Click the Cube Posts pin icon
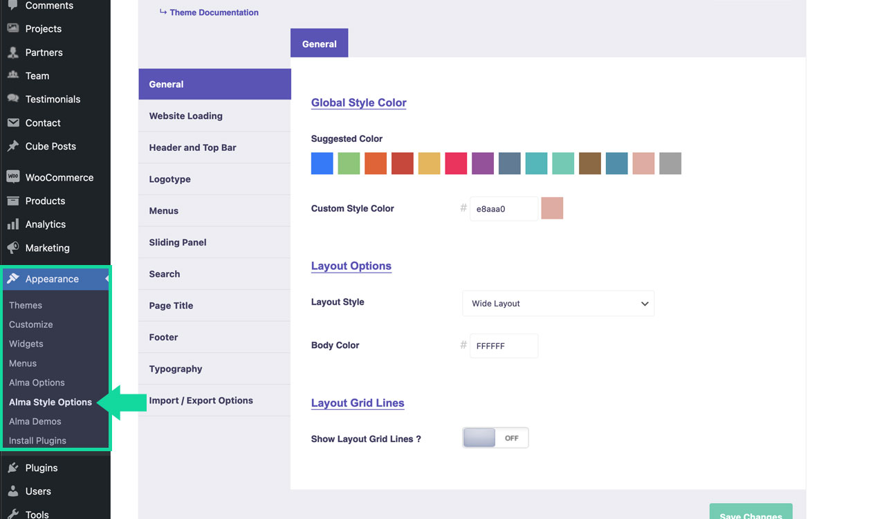Image resolution: width=875 pixels, height=519 pixels. pos(12,146)
